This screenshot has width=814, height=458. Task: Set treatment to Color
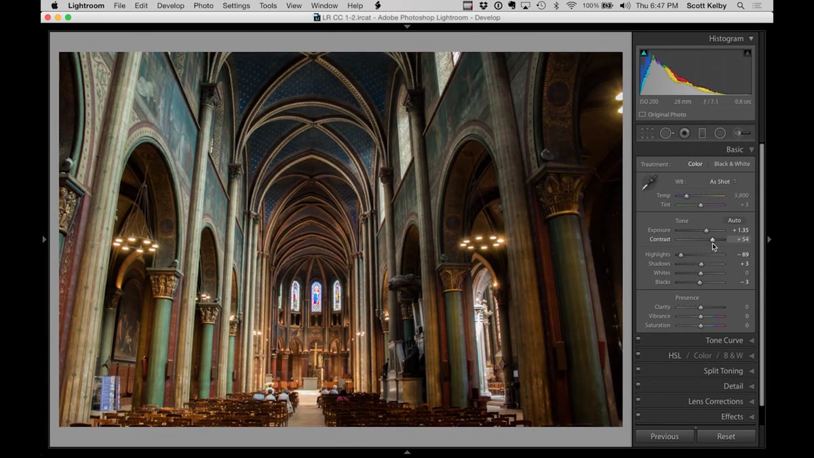point(695,164)
